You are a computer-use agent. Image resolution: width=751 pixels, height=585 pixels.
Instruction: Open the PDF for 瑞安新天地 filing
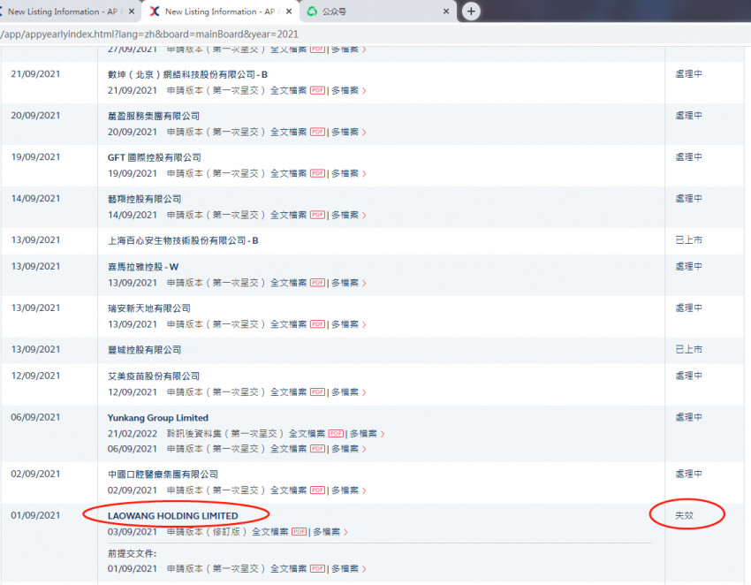[x=317, y=323]
